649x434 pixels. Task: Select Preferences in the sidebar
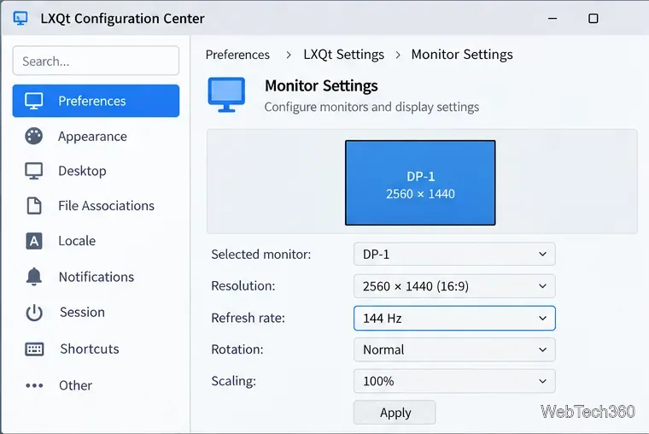click(x=96, y=101)
